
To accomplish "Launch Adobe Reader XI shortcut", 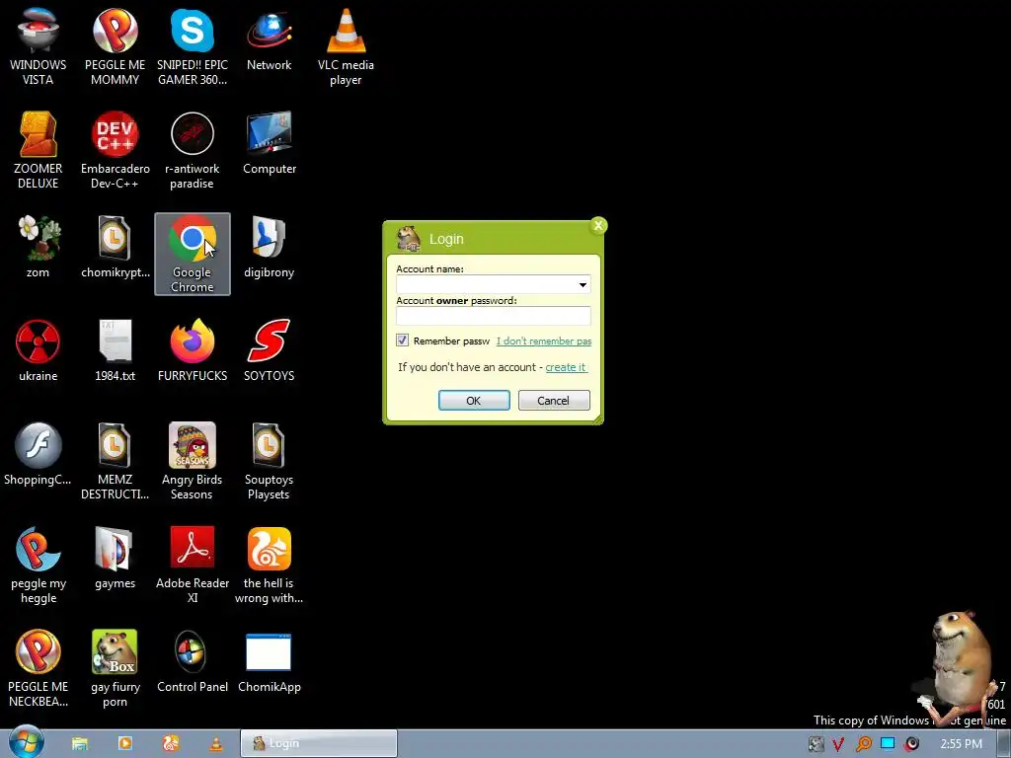I will [193, 565].
